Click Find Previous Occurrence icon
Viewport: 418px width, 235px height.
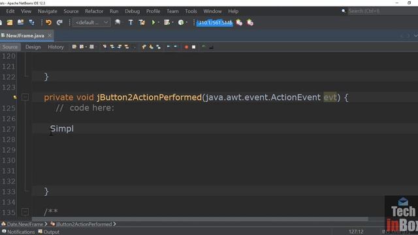[x=112, y=47]
